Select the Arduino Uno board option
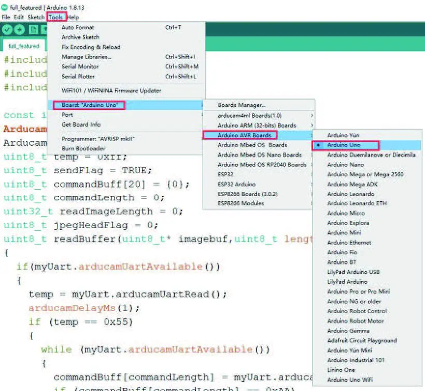This screenshot has height=391, width=425. [x=367, y=145]
